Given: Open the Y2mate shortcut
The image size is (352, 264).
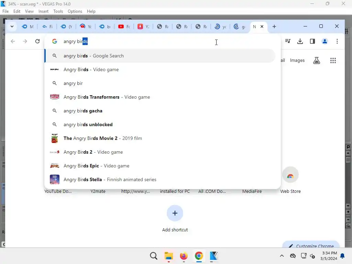Looking at the screenshot, I should [98, 191].
